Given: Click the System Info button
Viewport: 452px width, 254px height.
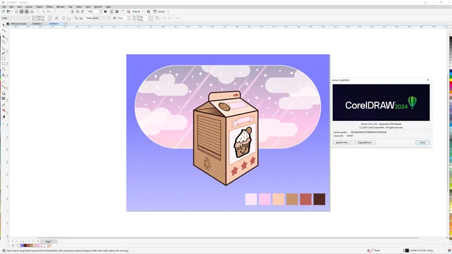Looking at the screenshot, I should click(x=344, y=143).
